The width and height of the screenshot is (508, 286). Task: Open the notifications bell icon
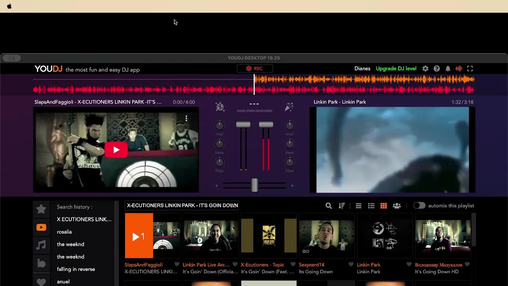(448, 68)
